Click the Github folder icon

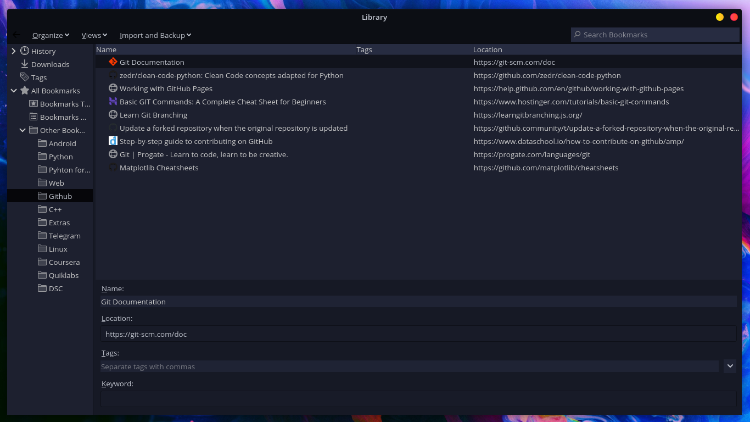[42, 196]
